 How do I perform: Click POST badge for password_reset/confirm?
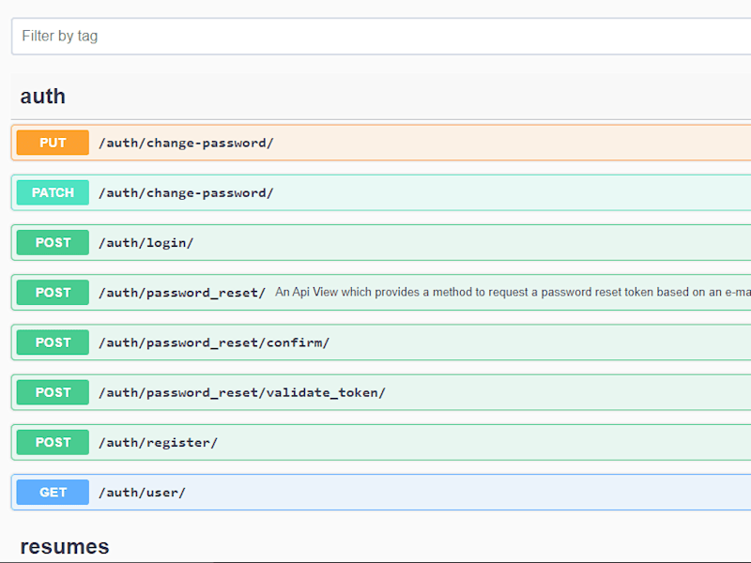click(x=53, y=342)
